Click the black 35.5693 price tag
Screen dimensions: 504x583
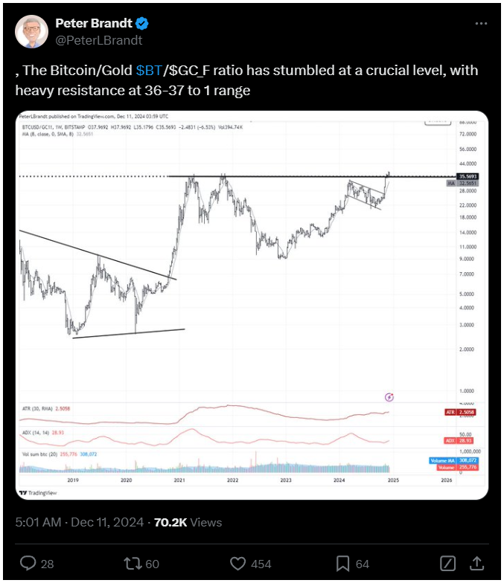coord(468,176)
